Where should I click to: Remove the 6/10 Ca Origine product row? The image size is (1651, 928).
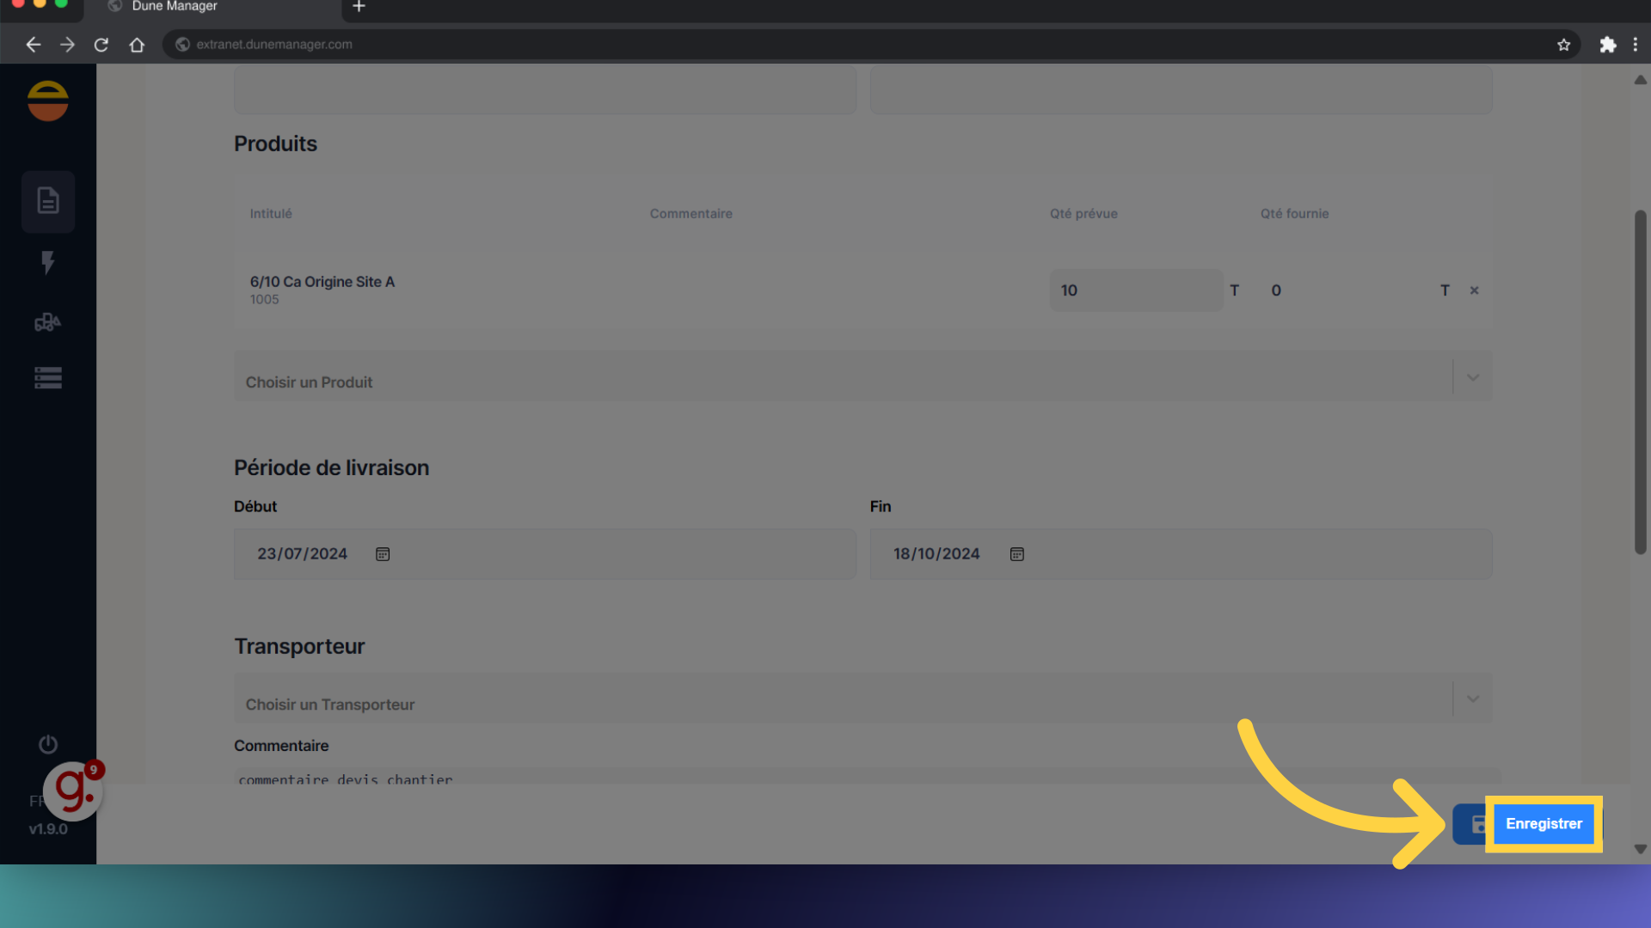[x=1474, y=290]
